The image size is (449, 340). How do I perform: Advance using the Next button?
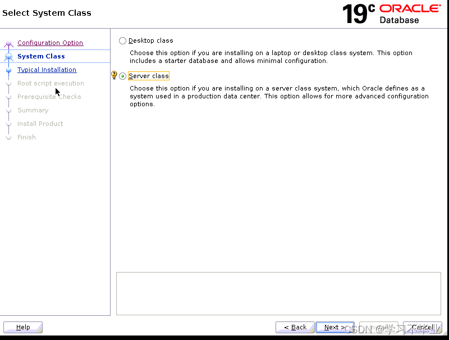coord(335,327)
